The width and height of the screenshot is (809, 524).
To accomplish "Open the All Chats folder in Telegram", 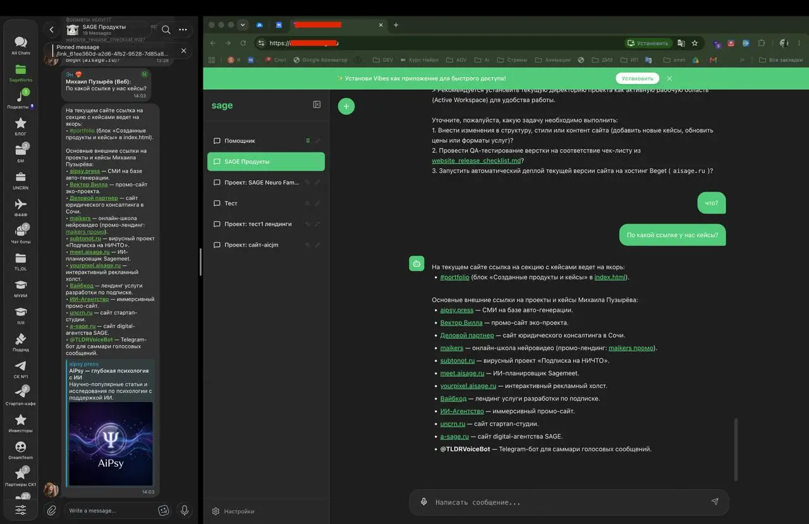I will (21, 46).
